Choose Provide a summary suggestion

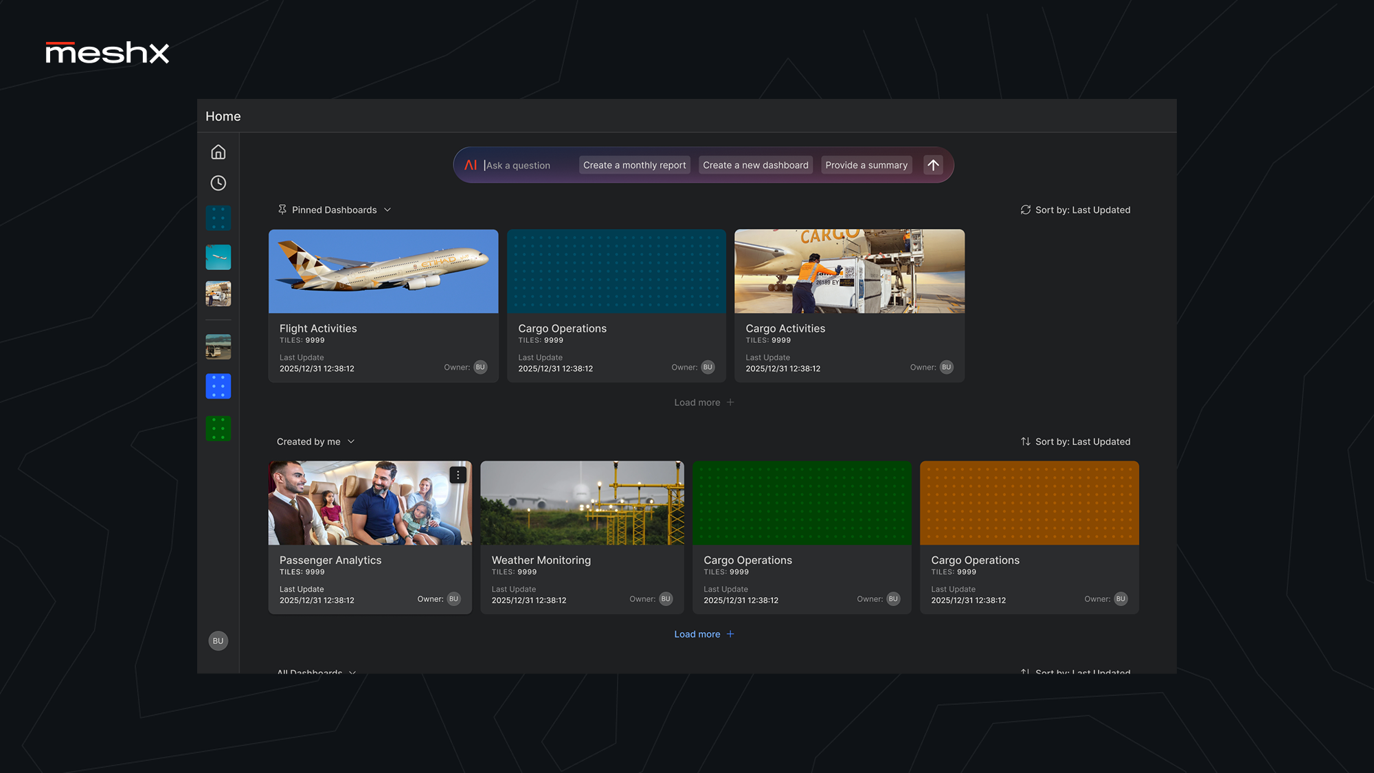(866, 165)
